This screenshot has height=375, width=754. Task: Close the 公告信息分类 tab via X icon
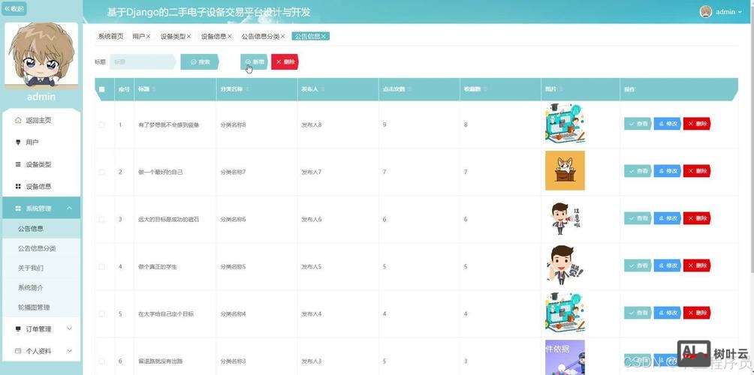tap(282, 36)
